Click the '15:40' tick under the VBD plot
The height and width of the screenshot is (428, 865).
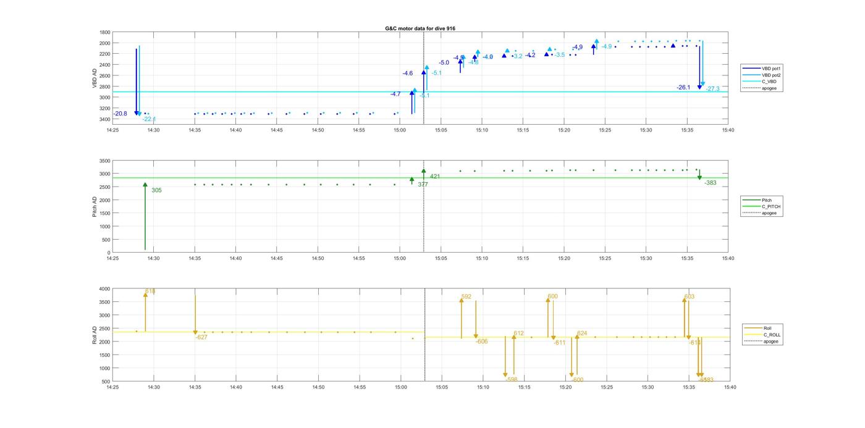[x=728, y=131]
